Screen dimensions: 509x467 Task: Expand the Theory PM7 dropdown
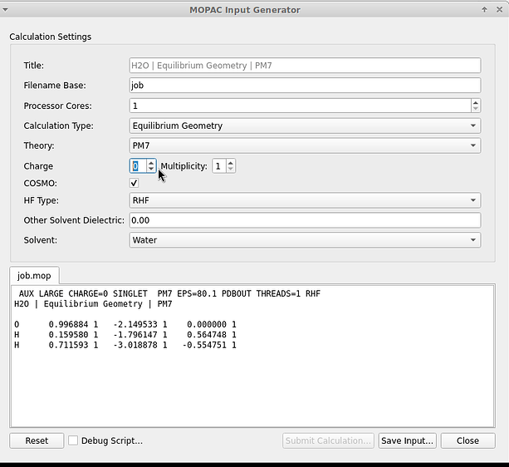click(x=305, y=145)
